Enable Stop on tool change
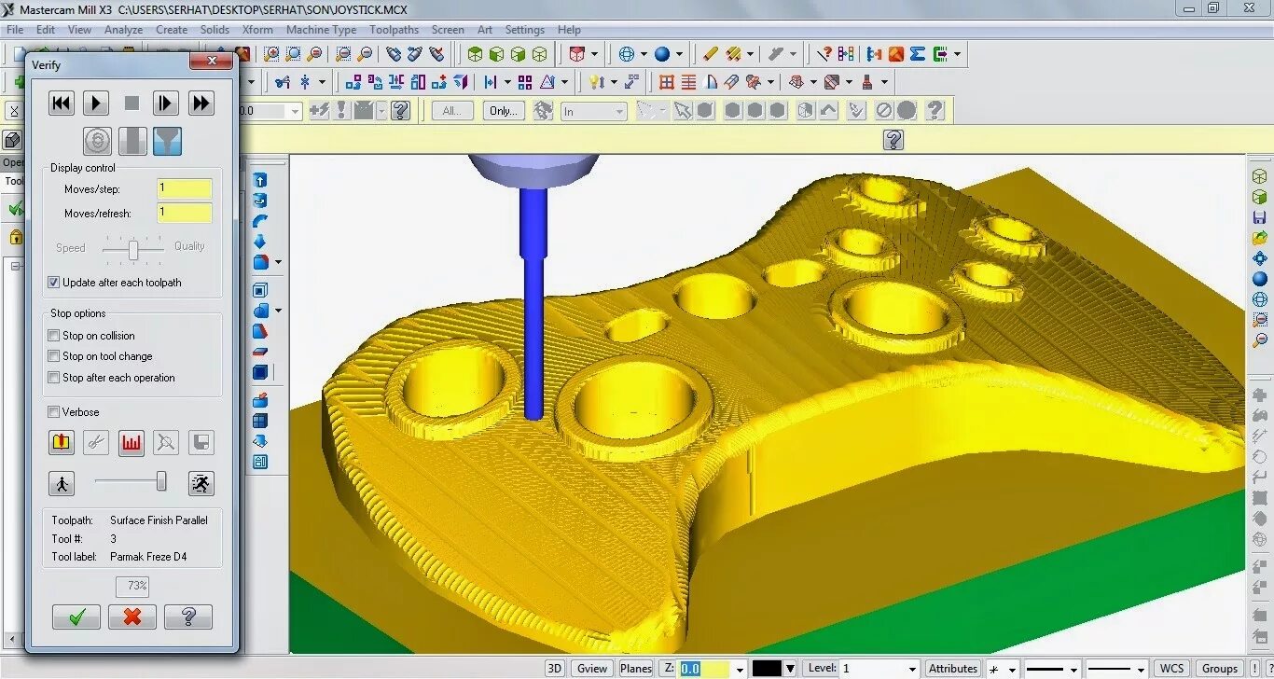Image resolution: width=1274 pixels, height=679 pixels. click(54, 356)
